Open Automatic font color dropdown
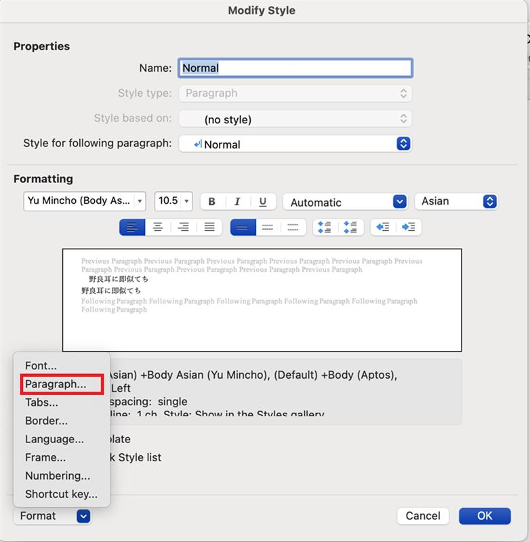The width and height of the screenshot is (530, 542). tap(345, 202)
